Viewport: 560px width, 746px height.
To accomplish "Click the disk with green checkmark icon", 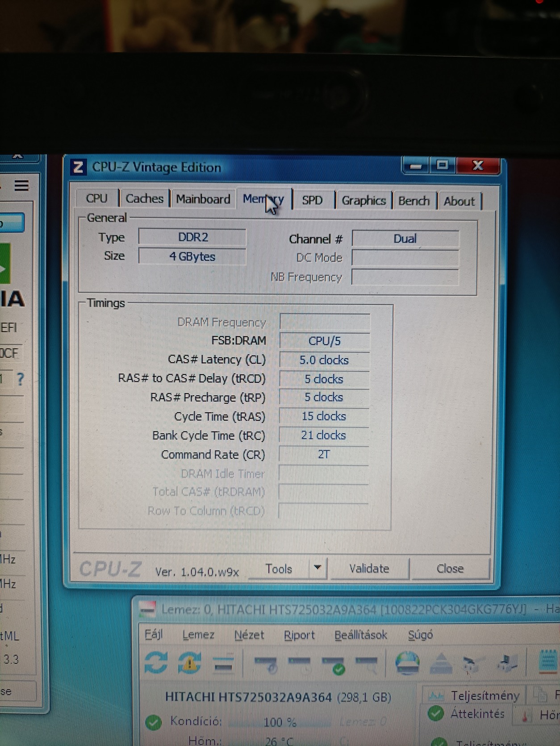I will pyautogui.click(x=334, y=665).
